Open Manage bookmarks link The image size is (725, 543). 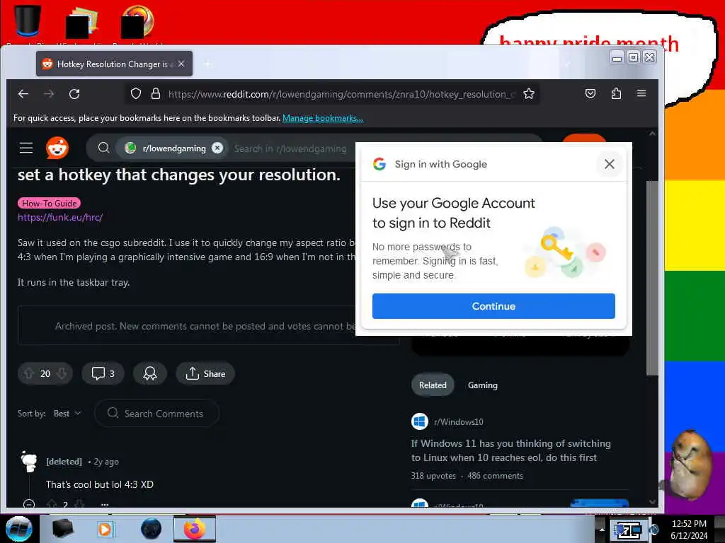pos(323,118)
